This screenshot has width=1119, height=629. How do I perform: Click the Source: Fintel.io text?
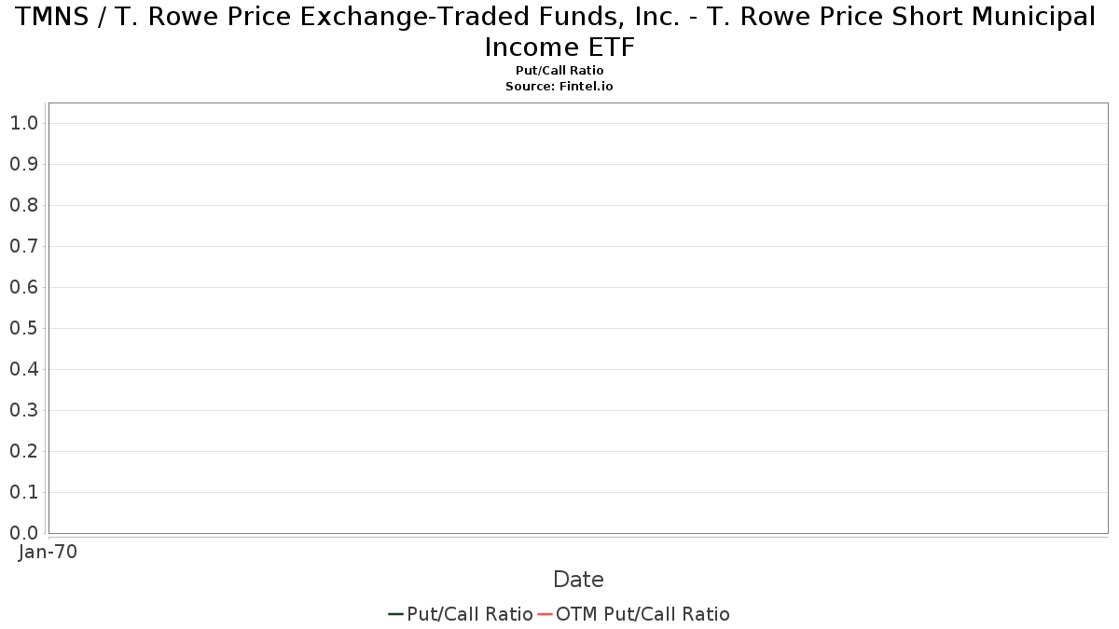click(559, 86)
